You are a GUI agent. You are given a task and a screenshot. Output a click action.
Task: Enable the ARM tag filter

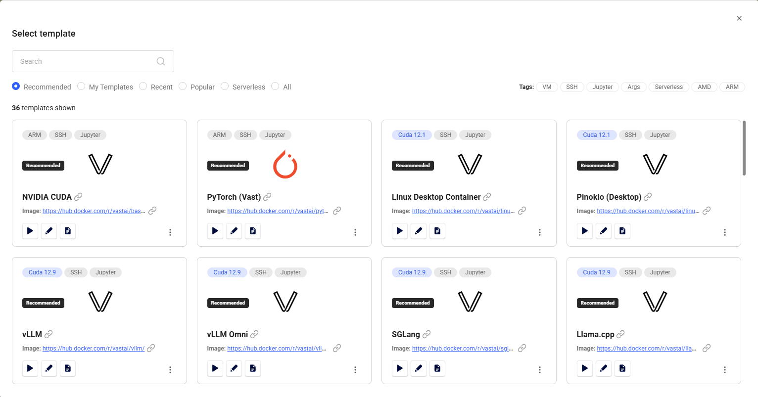tap(732, 87)
